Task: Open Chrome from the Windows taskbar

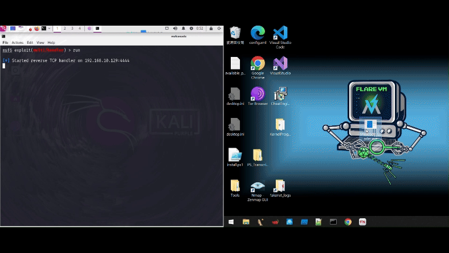Action: pos(348,222)
